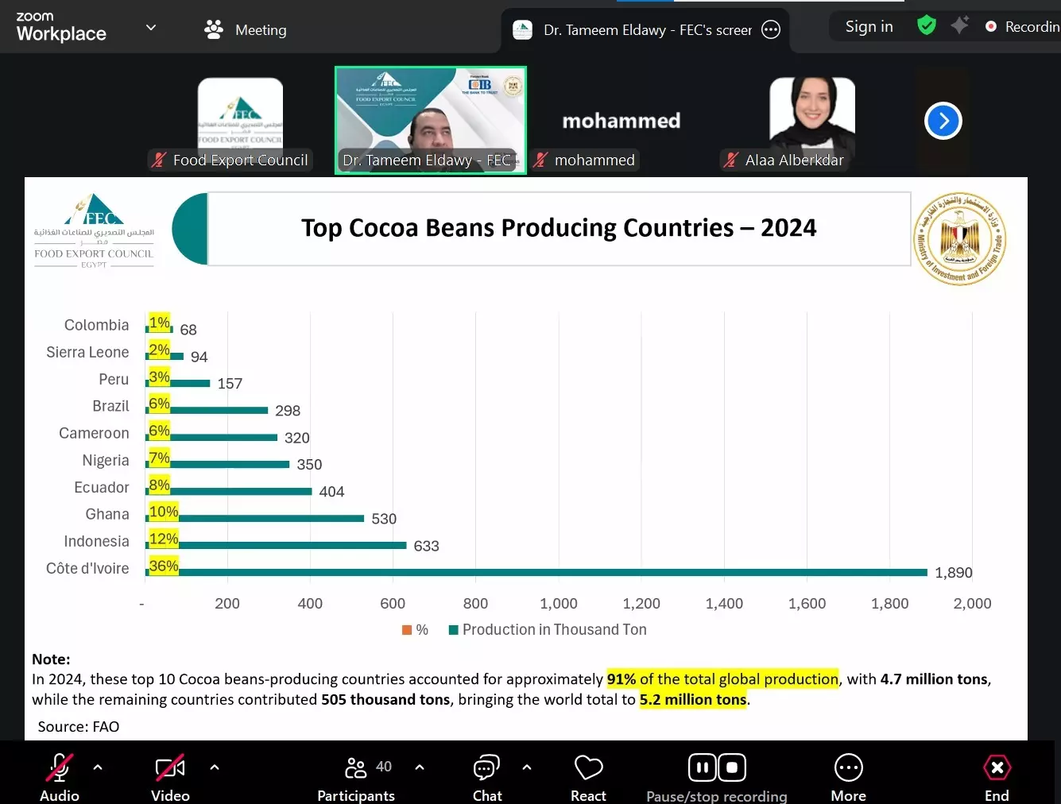Screen dimensions: 1061x804
Task: Toggle the muted Audio microphone
Action: point(60,777)
